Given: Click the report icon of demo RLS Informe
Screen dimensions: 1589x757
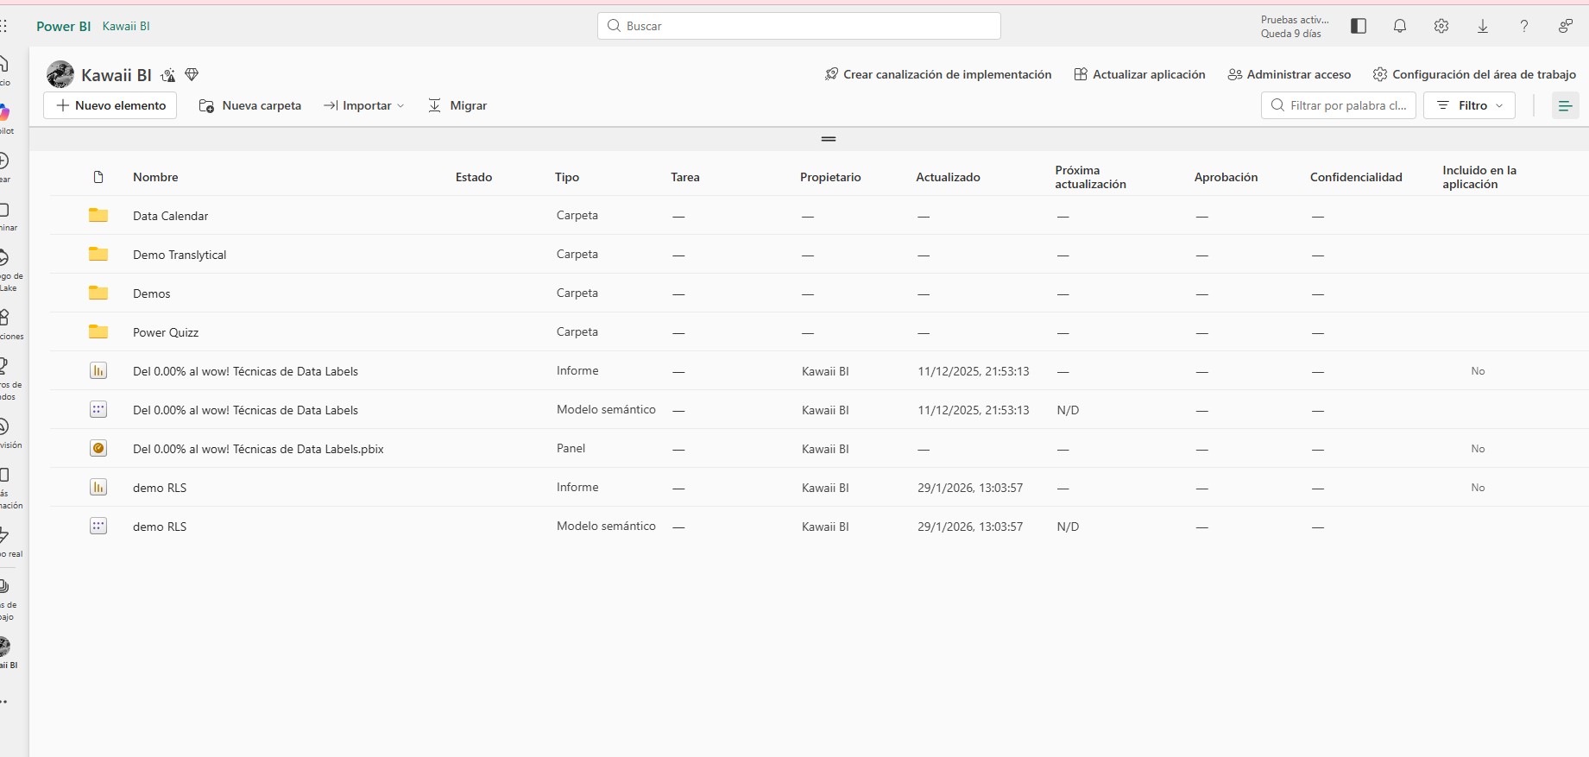Looking at the screenshot, I should (98, 487).
